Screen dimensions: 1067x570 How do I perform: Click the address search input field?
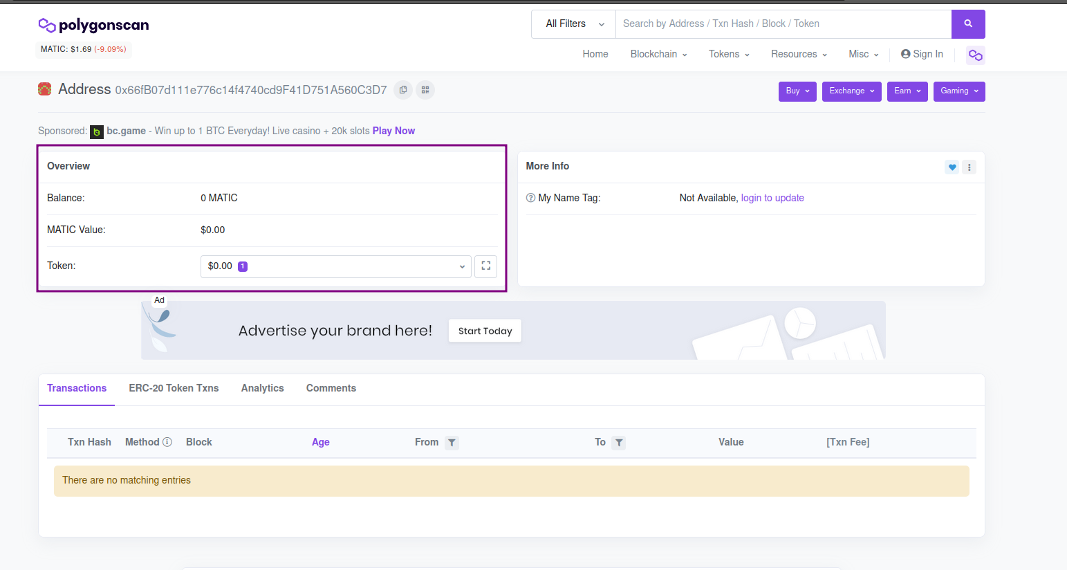(x=783, y=24)
